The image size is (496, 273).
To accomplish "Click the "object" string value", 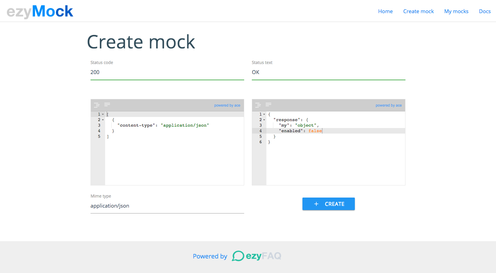I will tap(306, 125).
